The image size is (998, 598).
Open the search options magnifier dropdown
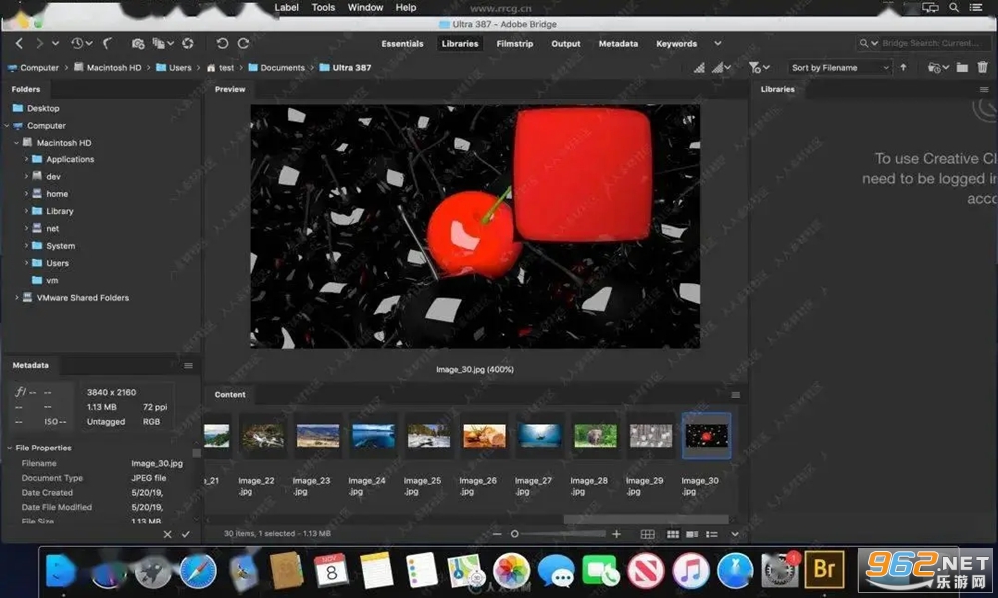[x=869, y=43]
